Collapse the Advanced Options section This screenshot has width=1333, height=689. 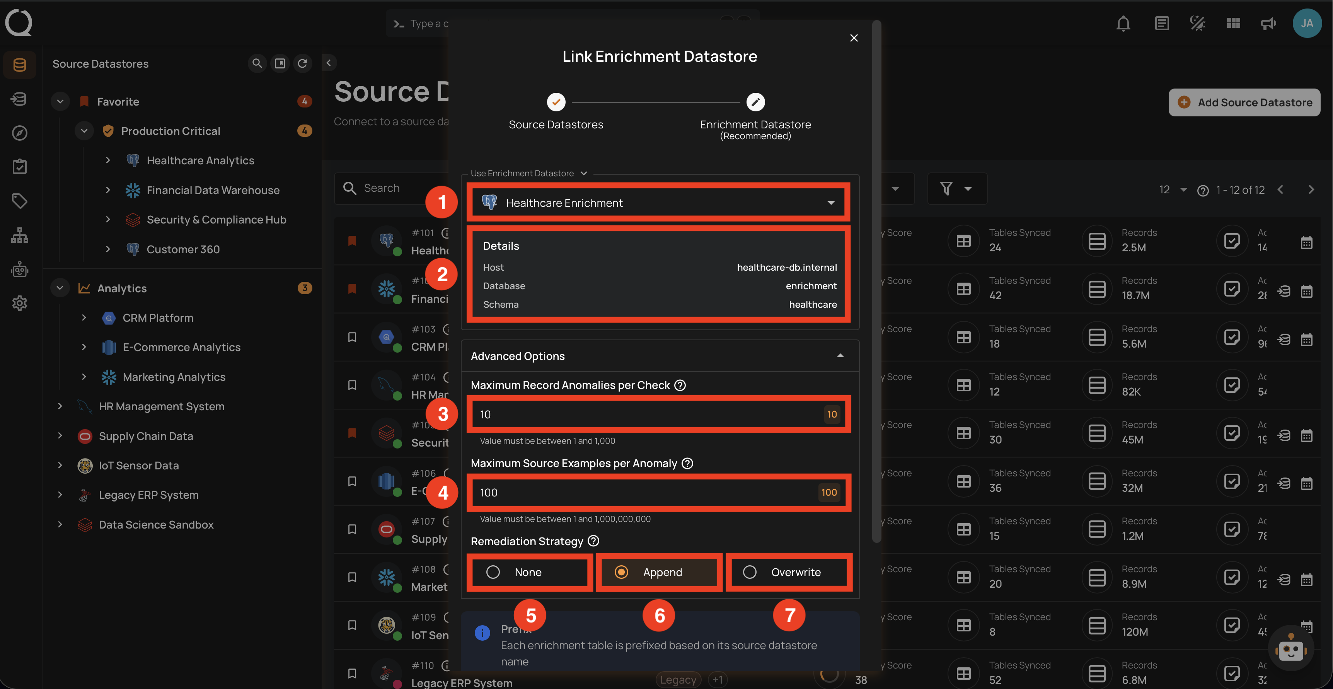[840, 356]
